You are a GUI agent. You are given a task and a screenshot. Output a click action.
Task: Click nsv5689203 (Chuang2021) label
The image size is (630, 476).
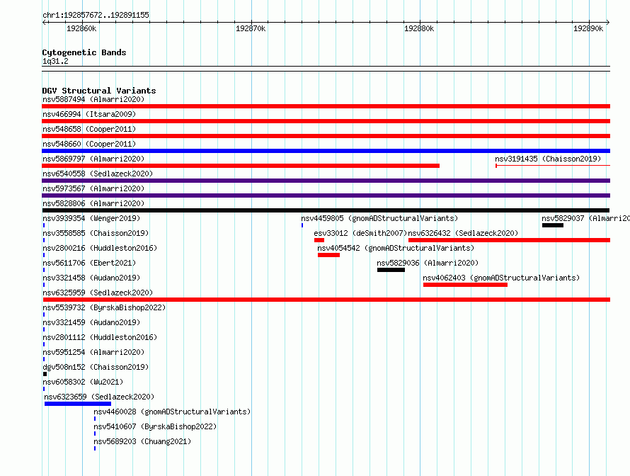[x=142, y=441]
